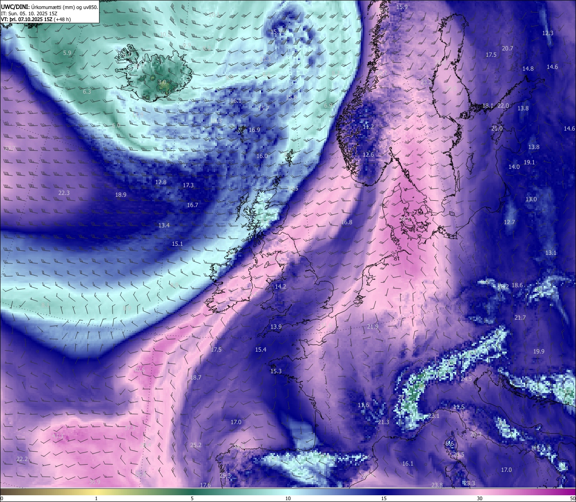Select the 36.9 value label

click(x=94, y=482)
